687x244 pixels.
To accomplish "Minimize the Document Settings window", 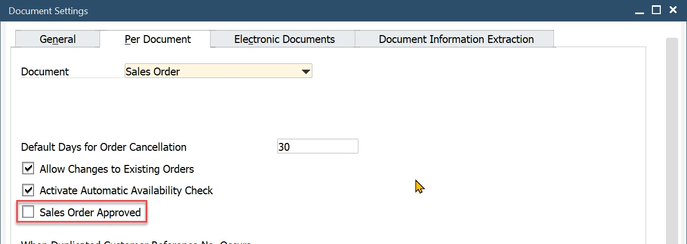I will click(x=638, y=10).
